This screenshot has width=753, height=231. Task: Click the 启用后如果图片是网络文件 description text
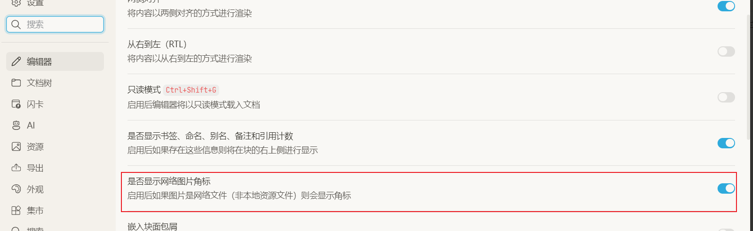(x=239, y=196)
